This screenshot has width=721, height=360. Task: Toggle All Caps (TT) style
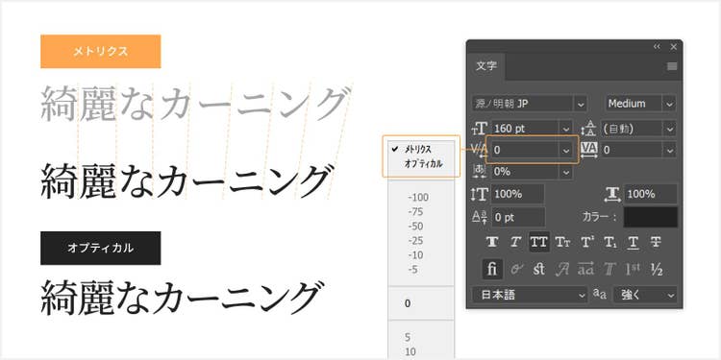coord(539,242)
